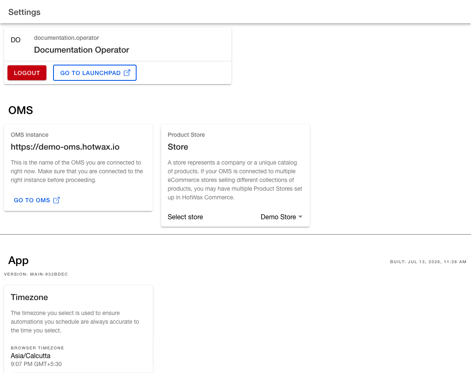Click the OMS instance label
The image size is (471, 373).
(29, 135)
